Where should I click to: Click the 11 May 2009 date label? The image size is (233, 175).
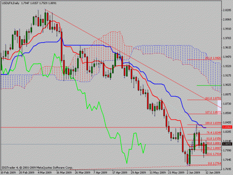158,172
